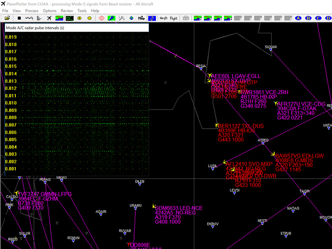Click the NESTI waypoint label
332x249 pixels.
[262, 221]
